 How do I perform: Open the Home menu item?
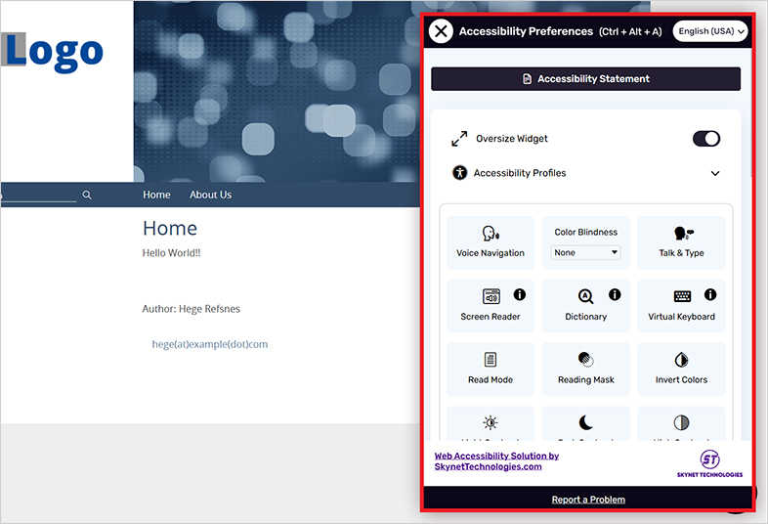156,195
